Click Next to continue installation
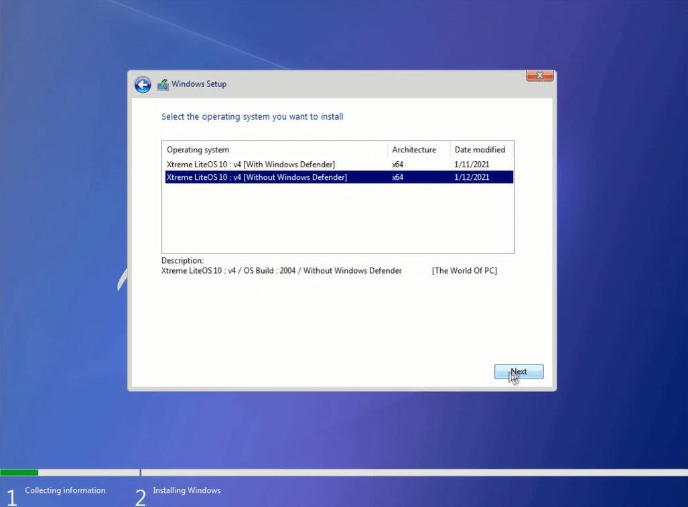688x507 pixels. coord(519,372)
